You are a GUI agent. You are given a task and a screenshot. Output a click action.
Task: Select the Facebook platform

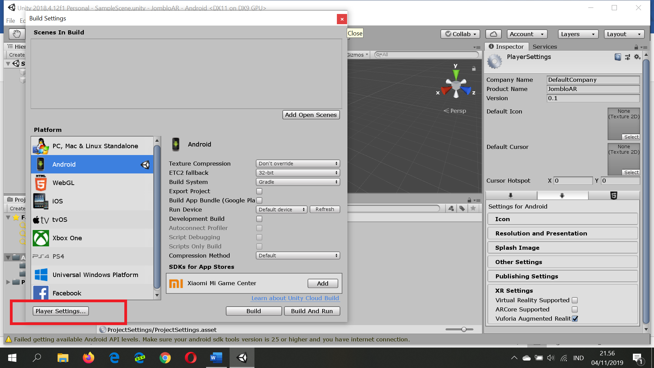(92, 292)
